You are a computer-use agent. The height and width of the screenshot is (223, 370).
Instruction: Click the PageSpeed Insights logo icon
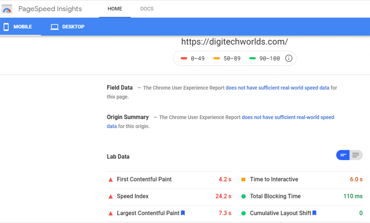click(7, 9)
